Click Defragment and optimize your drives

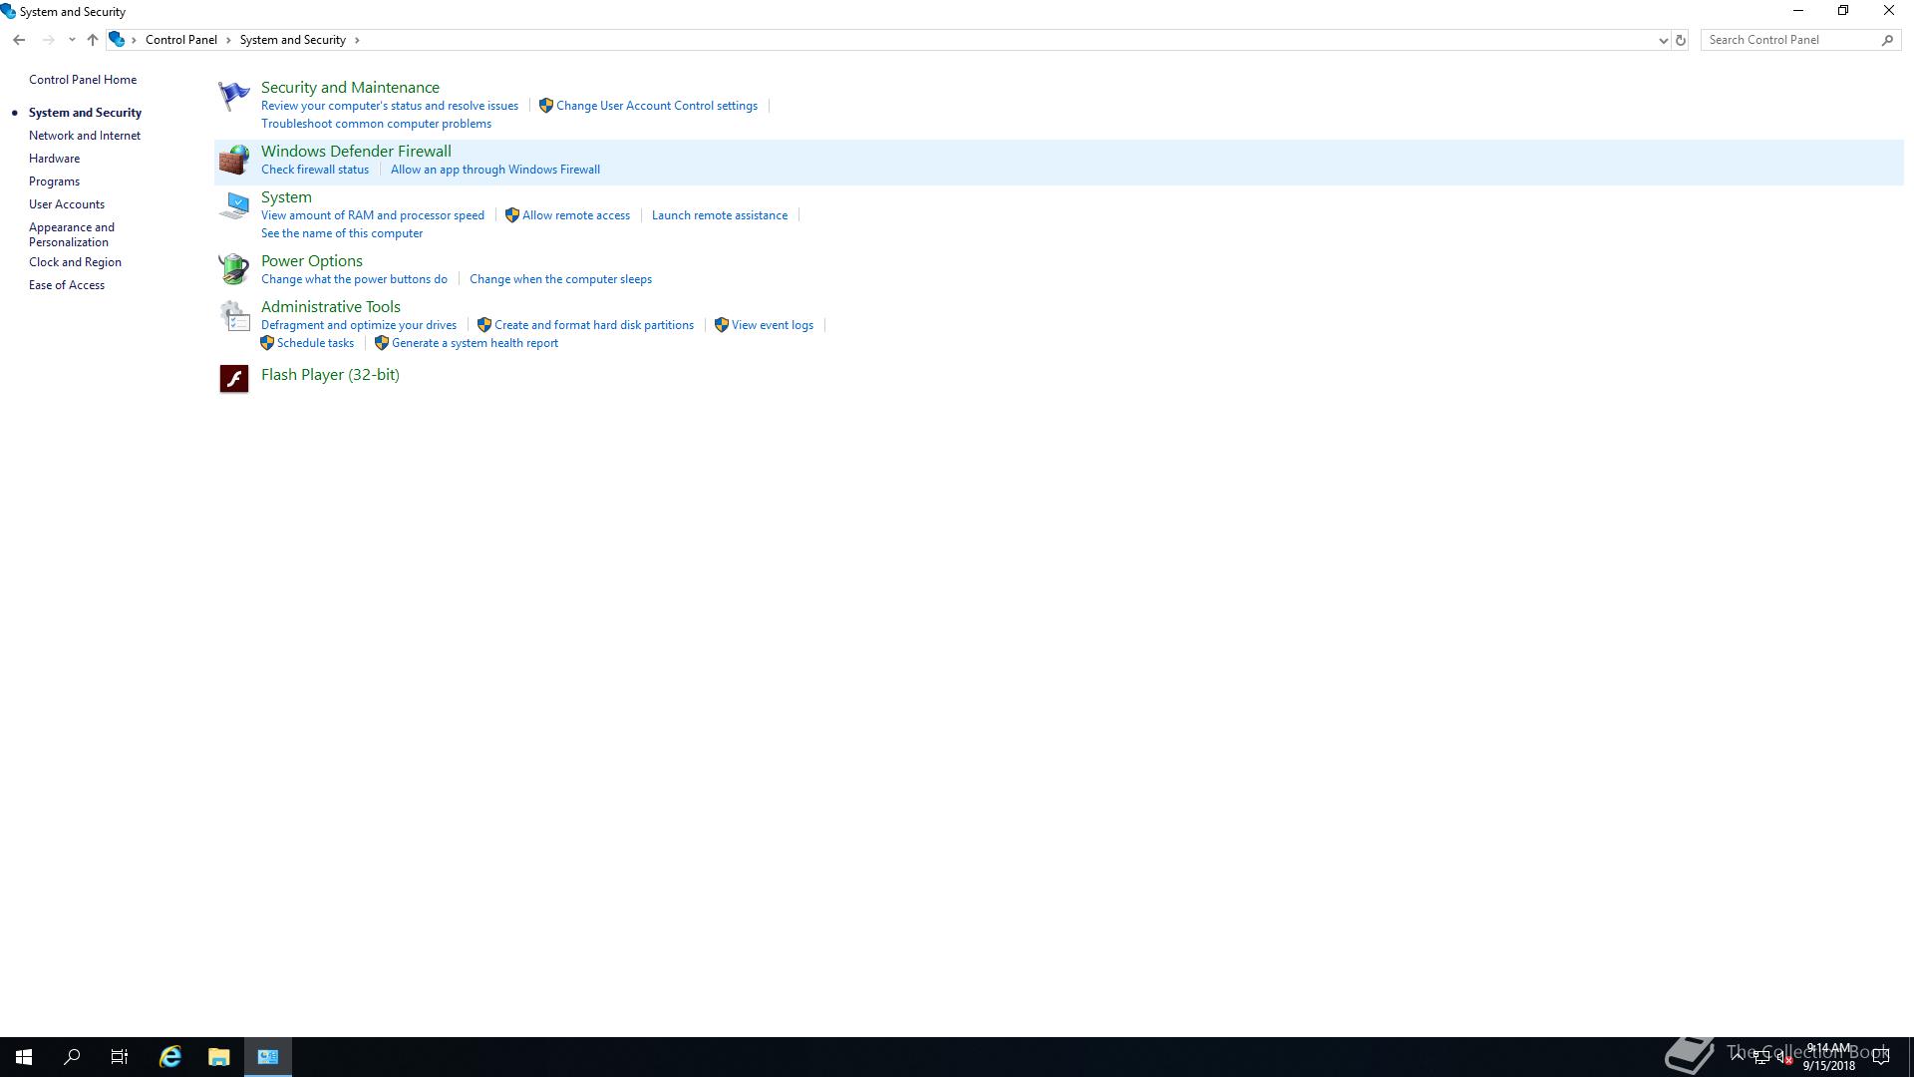coord(359,325)
